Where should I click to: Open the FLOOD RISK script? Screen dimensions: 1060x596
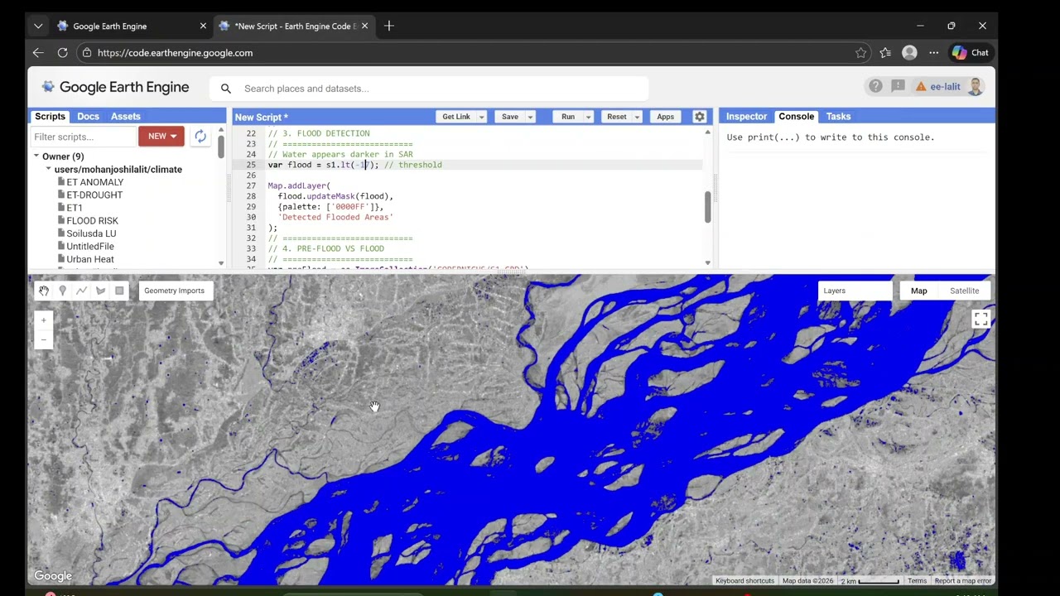click(92, 221)
